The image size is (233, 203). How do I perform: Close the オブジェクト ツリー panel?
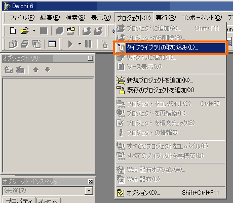pos(91,58)
